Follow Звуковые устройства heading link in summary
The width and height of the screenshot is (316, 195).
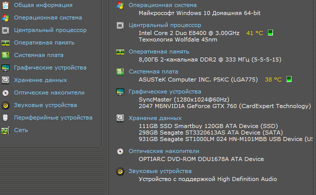tap(160, 171)
